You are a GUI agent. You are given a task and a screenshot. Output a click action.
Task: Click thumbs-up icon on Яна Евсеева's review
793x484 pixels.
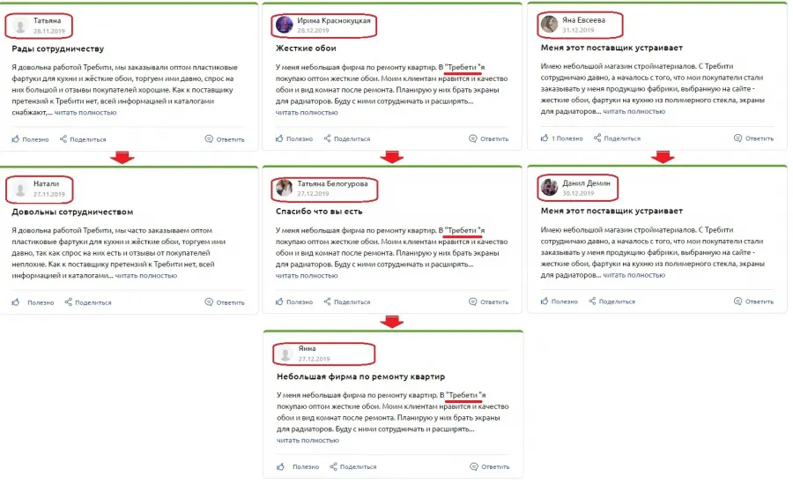click(545, 138)
